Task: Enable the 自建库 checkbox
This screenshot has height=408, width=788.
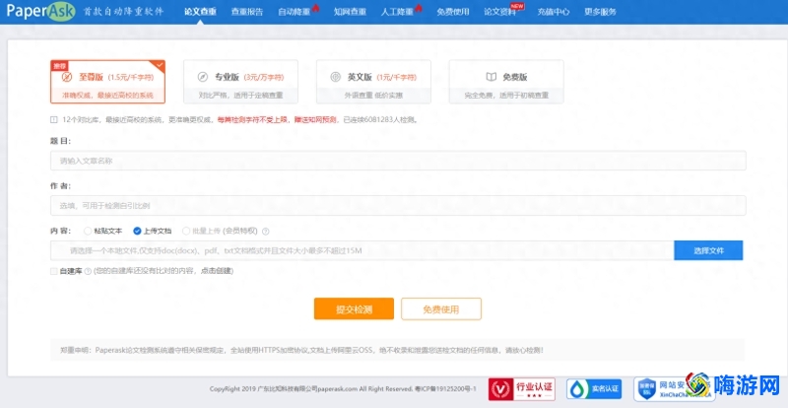Action: pos(54,271)
